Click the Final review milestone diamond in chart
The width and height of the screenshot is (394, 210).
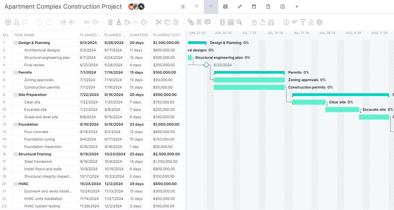pos(206,65)
